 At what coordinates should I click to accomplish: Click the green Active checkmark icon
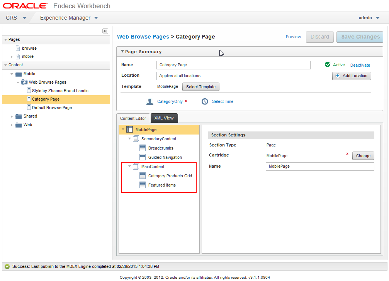(x=328, y=64)
